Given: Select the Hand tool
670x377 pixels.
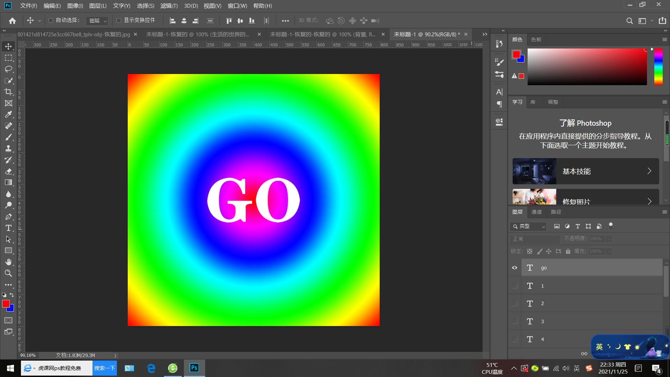Looking at the screenshot, I should [8, 262].
